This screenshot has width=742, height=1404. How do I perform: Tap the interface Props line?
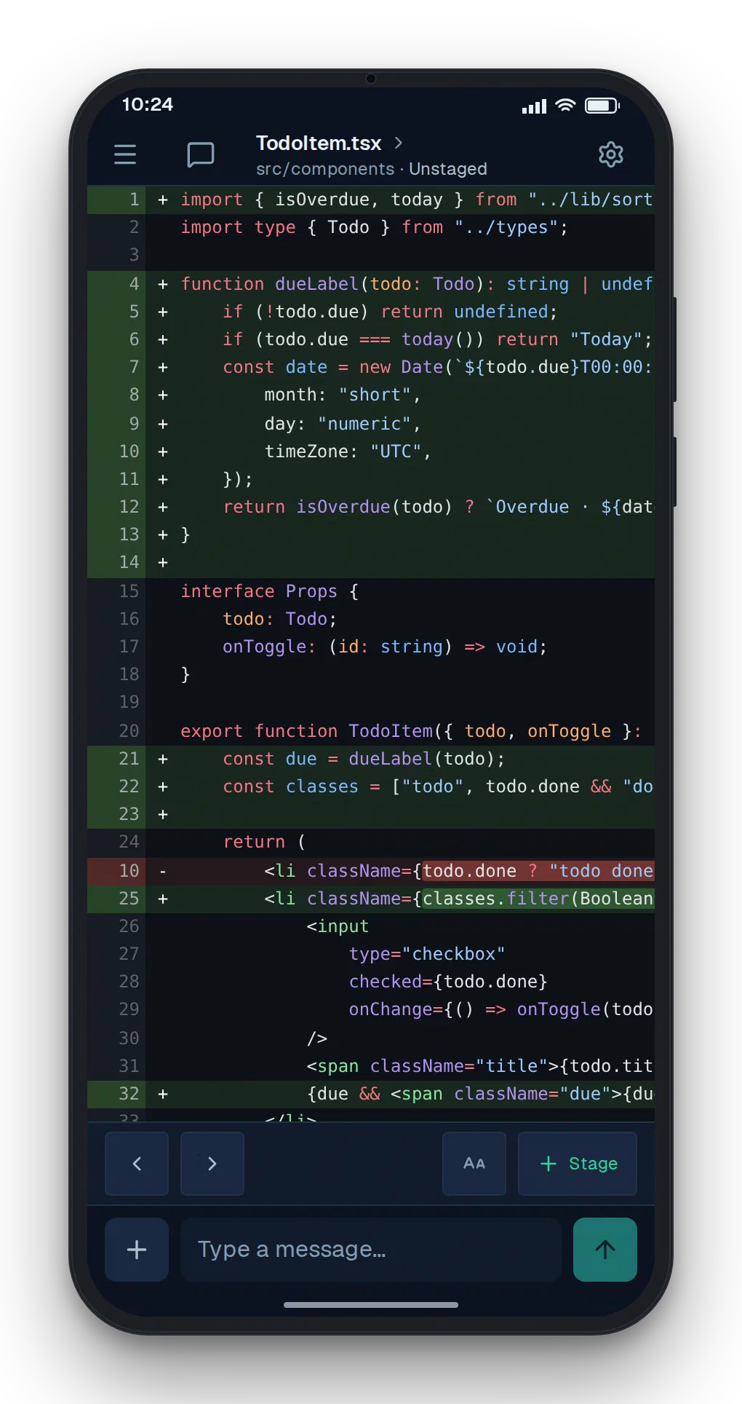tap(371, 591)
